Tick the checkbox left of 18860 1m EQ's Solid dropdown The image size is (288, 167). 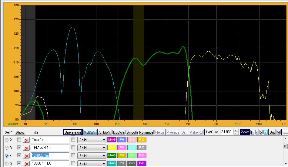73,163
